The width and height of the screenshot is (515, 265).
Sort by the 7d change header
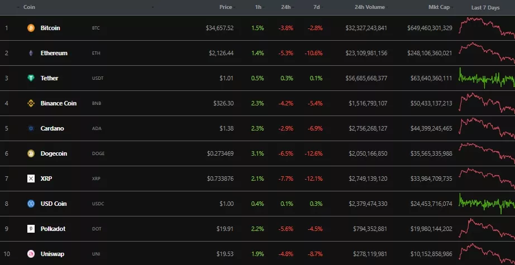[317, 7]
